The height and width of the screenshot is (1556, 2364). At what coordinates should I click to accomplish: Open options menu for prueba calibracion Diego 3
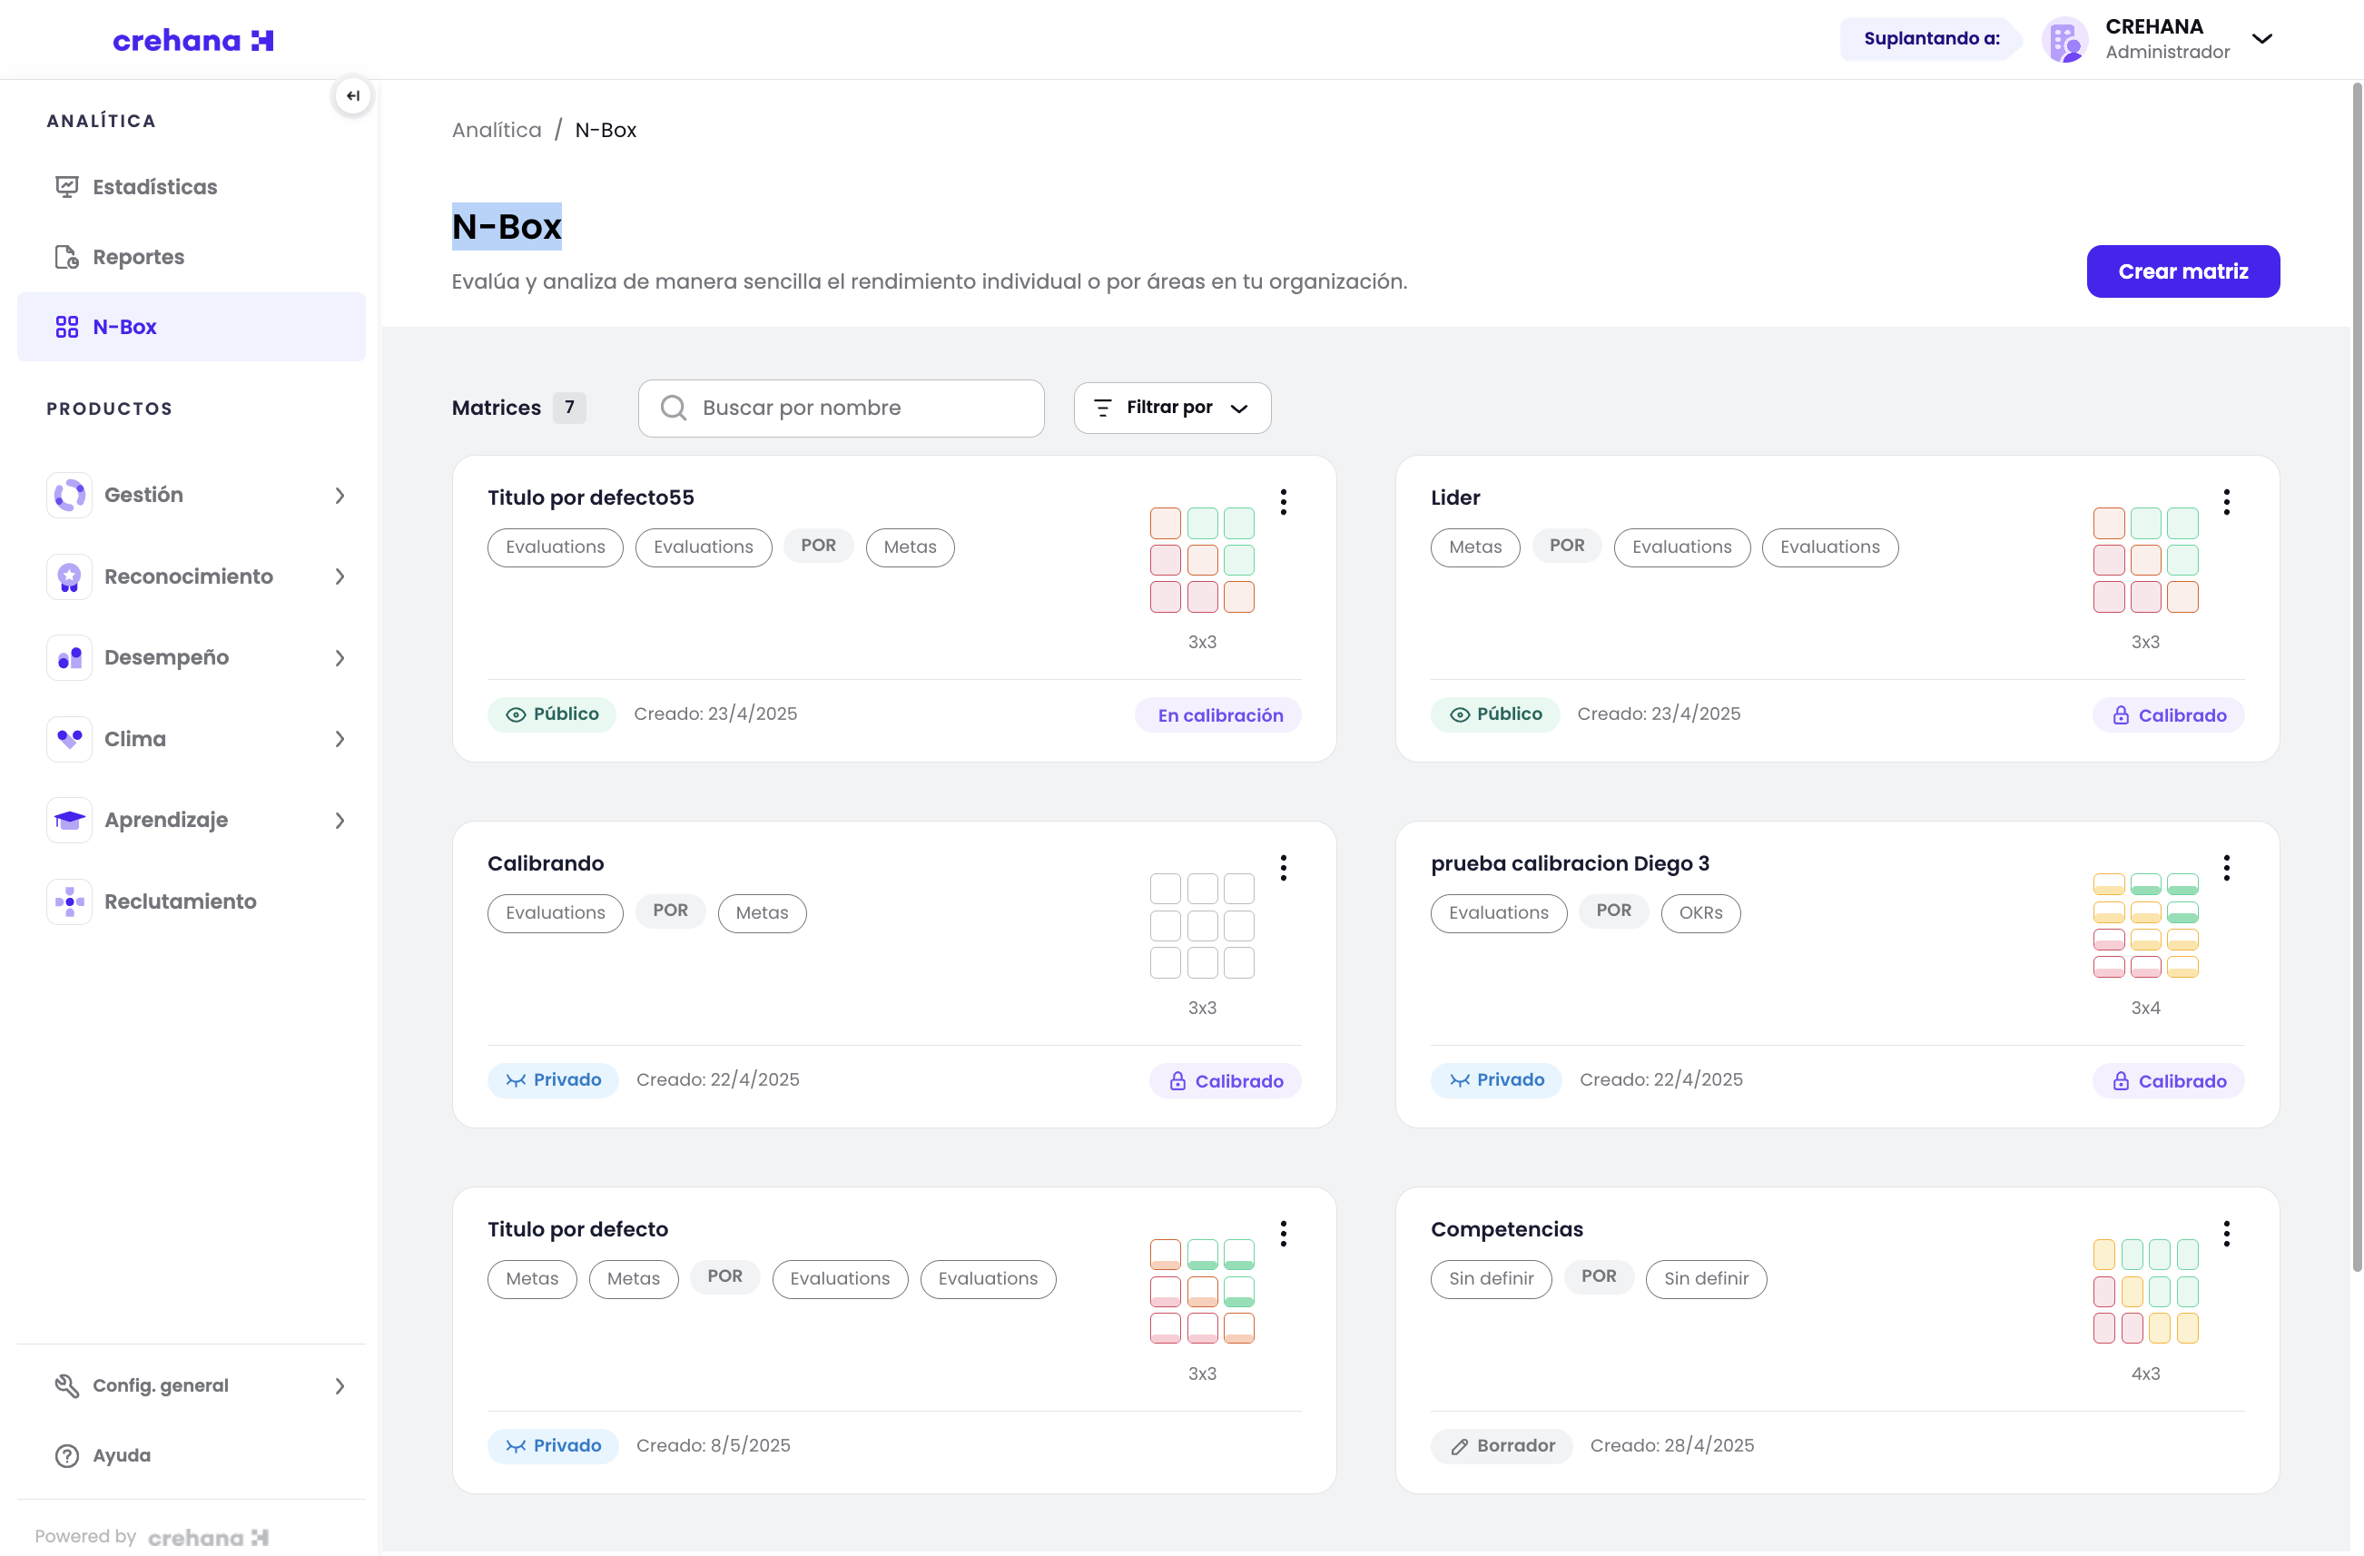(x=2226, y=868)
